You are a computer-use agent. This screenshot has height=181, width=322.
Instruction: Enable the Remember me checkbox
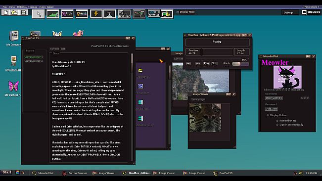tap(277, 121)
